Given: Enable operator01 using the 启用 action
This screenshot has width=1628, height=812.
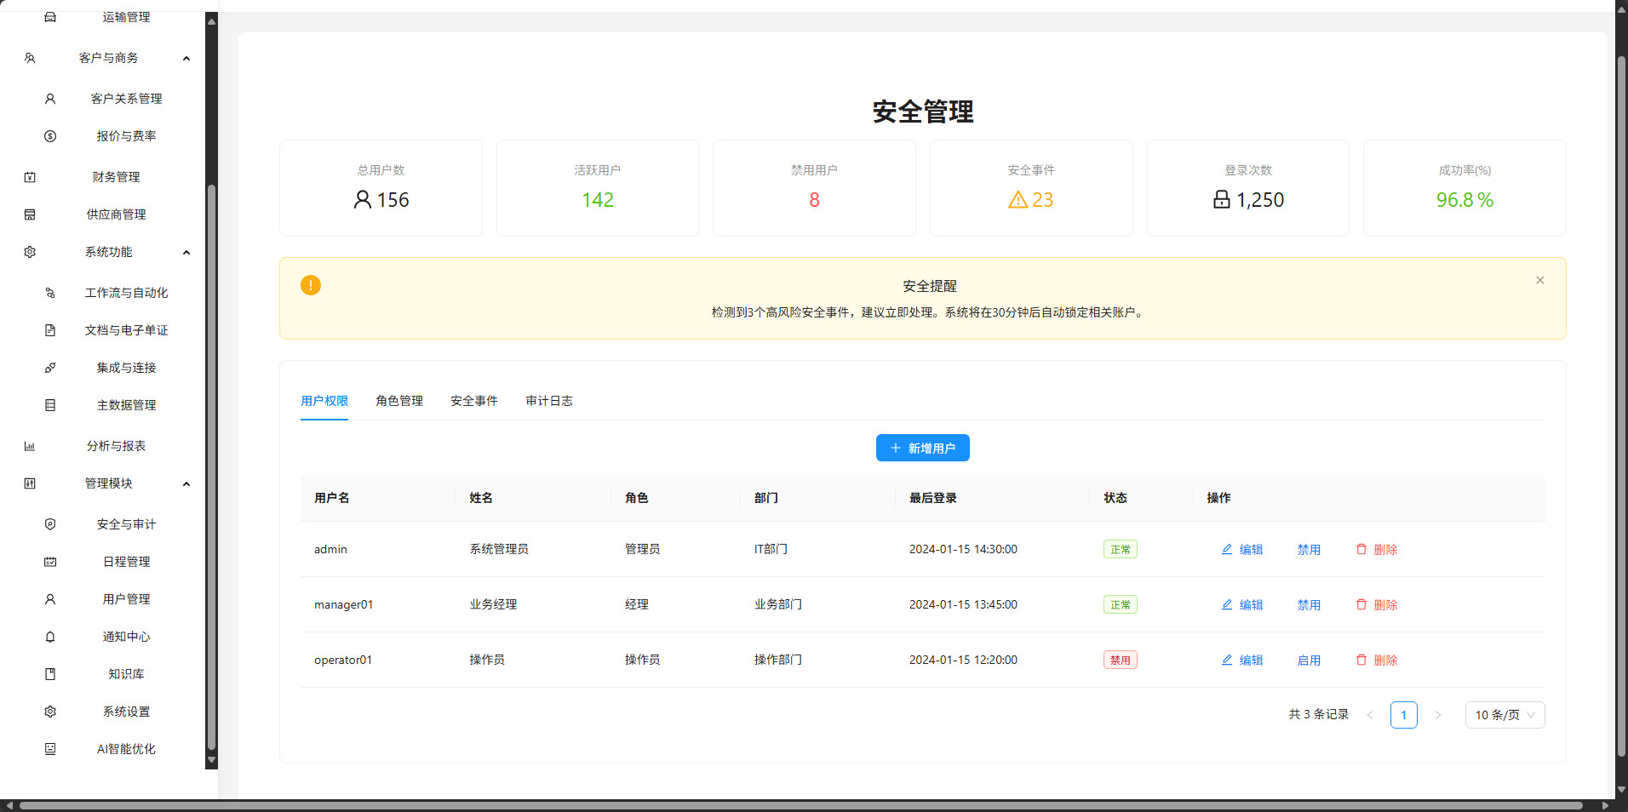Looking at the screenshot, I should 1309,660.
